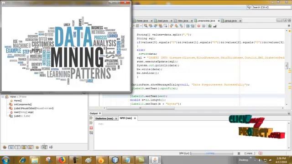Viewport: 292px width, 164px height.
Task: Click the gray stop macro recording icon
Action: [x=204, y=26]
